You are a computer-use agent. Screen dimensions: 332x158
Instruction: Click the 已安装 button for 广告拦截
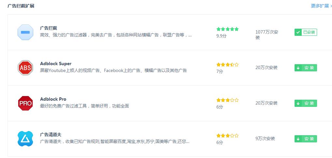tap(306, 32)
